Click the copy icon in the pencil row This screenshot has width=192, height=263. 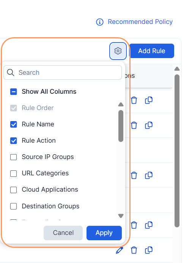(x=149, y=250)
